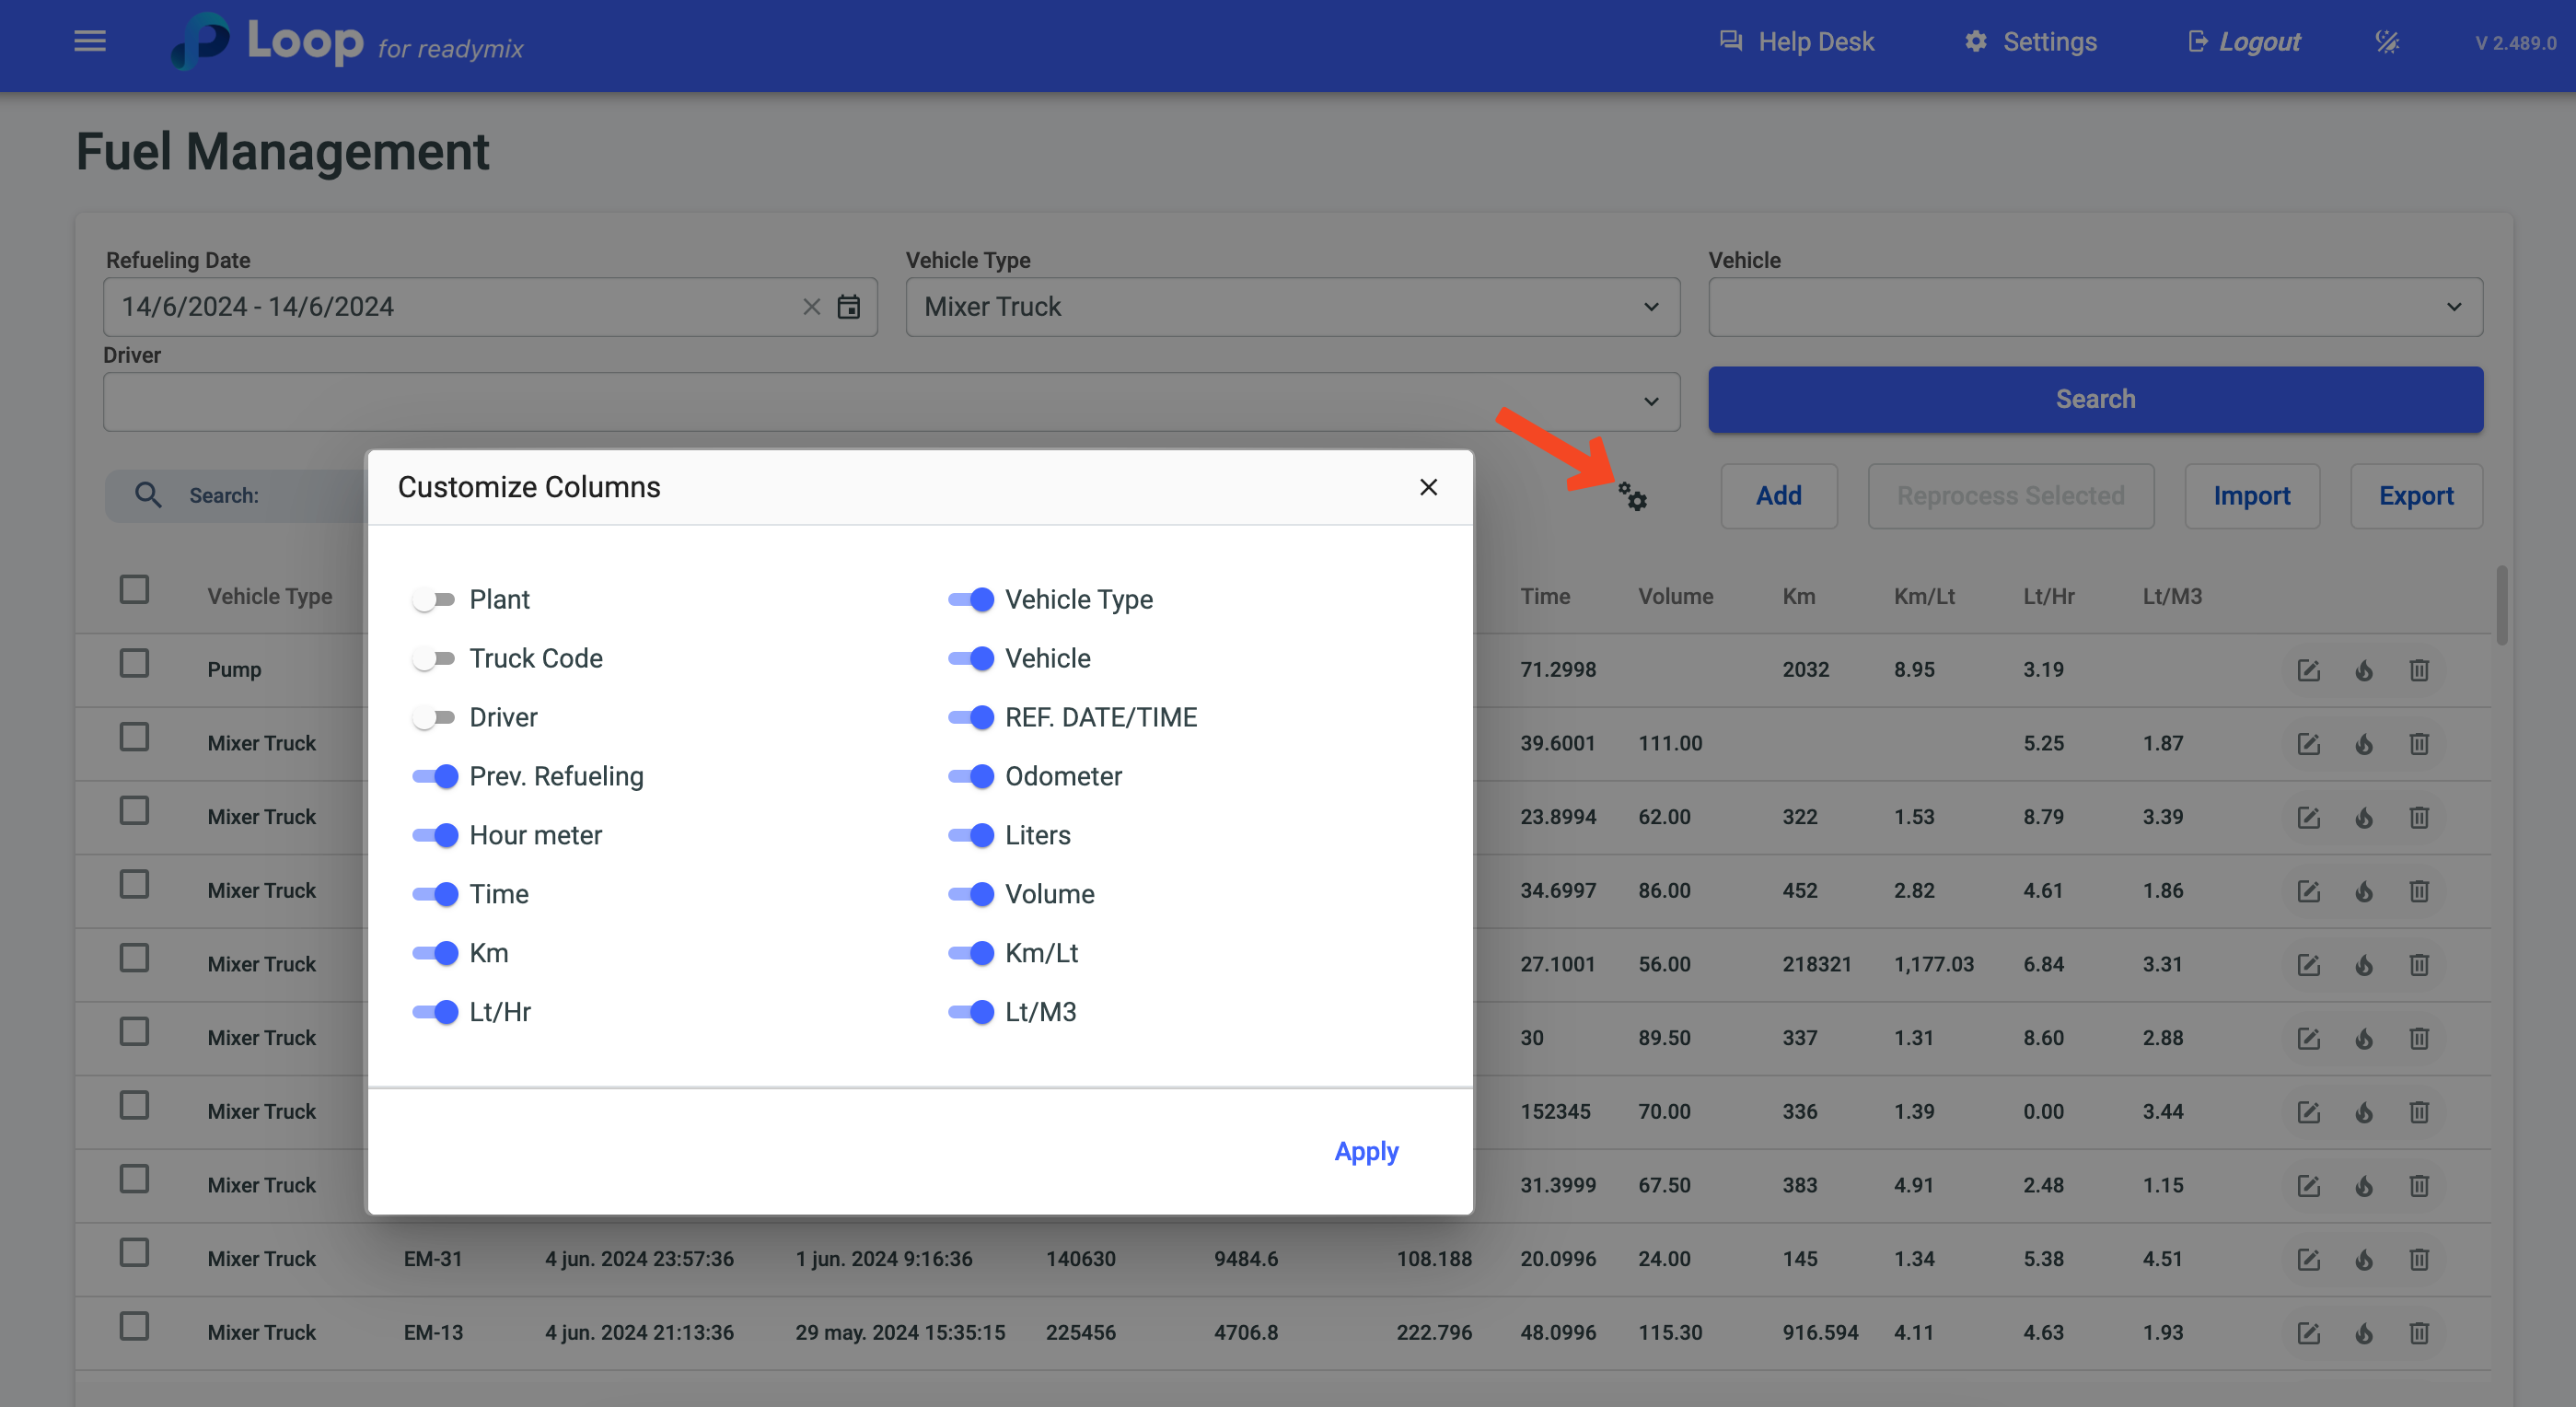Click the theme toggle icon near version
This screenshot has height=1407, width=2576.
click(2387, 41)
